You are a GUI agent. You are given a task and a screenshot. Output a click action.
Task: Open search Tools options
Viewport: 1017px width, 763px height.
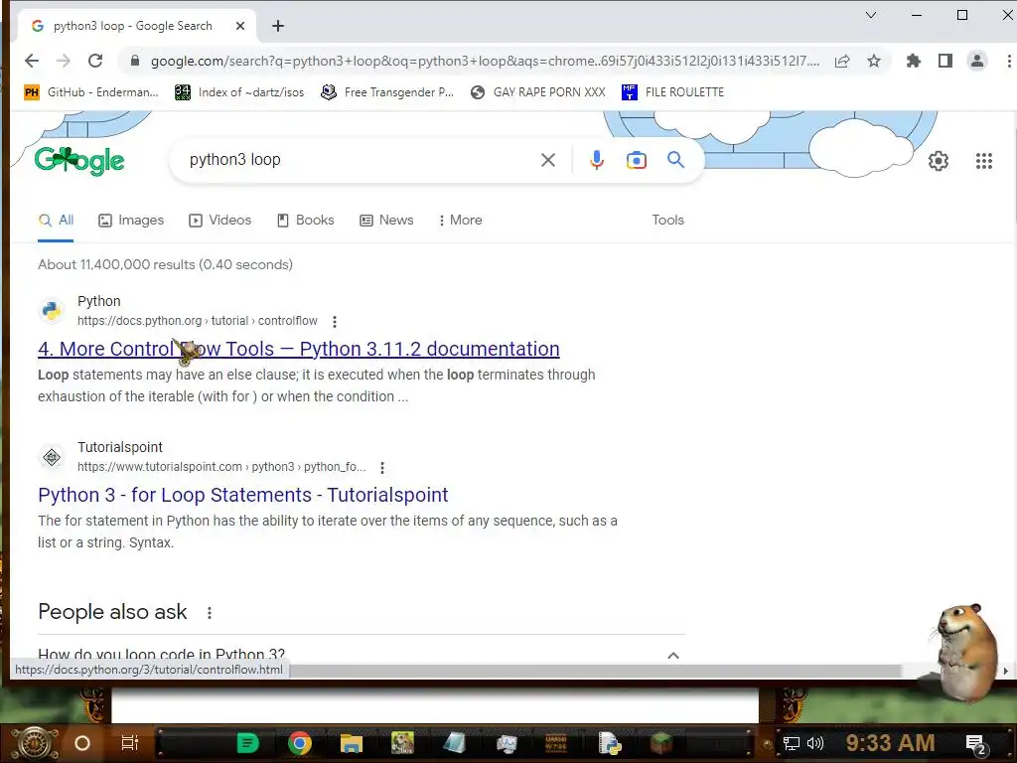coord(667,220)
